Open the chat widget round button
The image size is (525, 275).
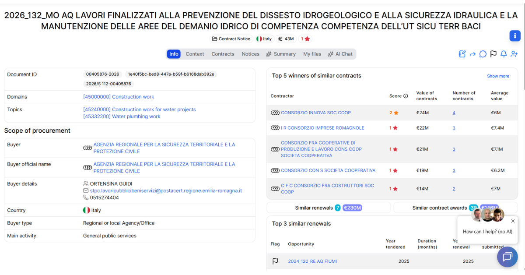coord(507,257)
